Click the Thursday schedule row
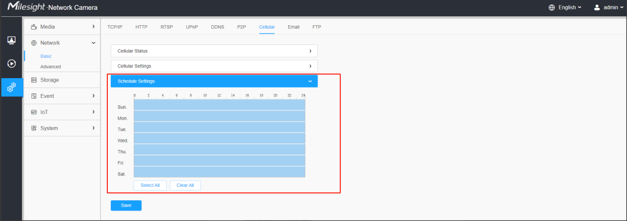This screenshot has width=627, height=221. pyautogui.click(x=220, y=149)
